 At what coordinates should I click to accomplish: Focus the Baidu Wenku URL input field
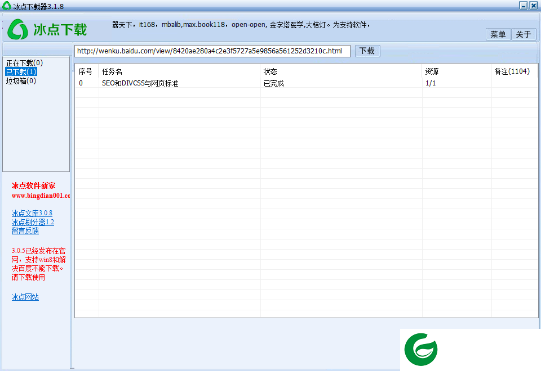click(212, 51)
